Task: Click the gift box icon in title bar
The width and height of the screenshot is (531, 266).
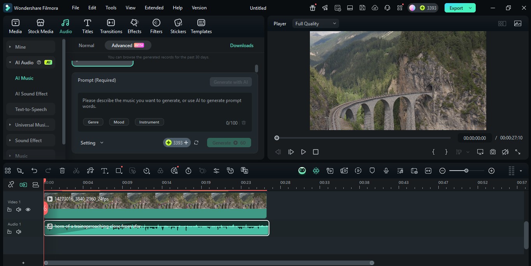Action: 313,8
